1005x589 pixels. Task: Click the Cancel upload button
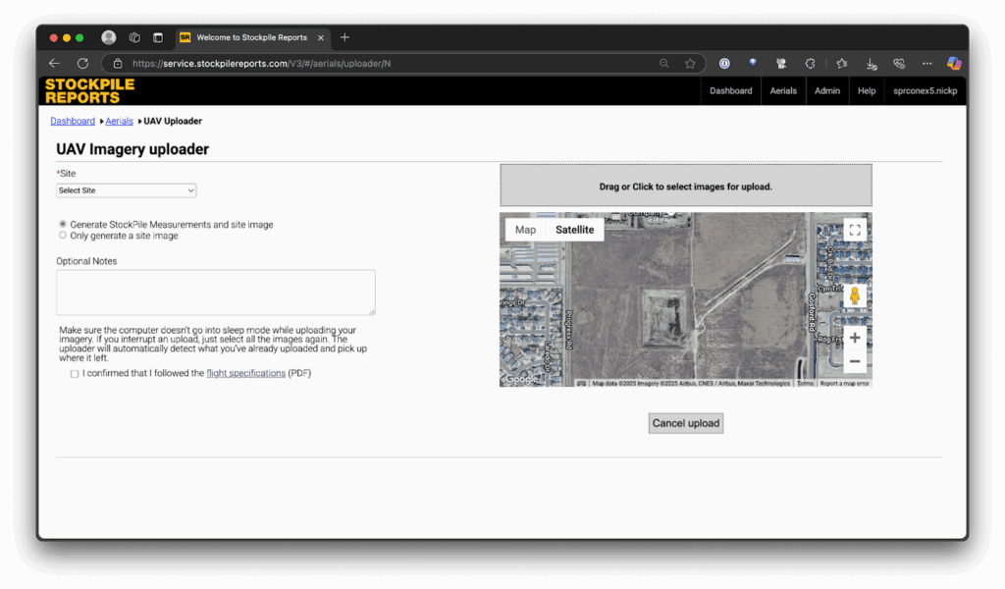pyautogui.click(x=685, y=423)
